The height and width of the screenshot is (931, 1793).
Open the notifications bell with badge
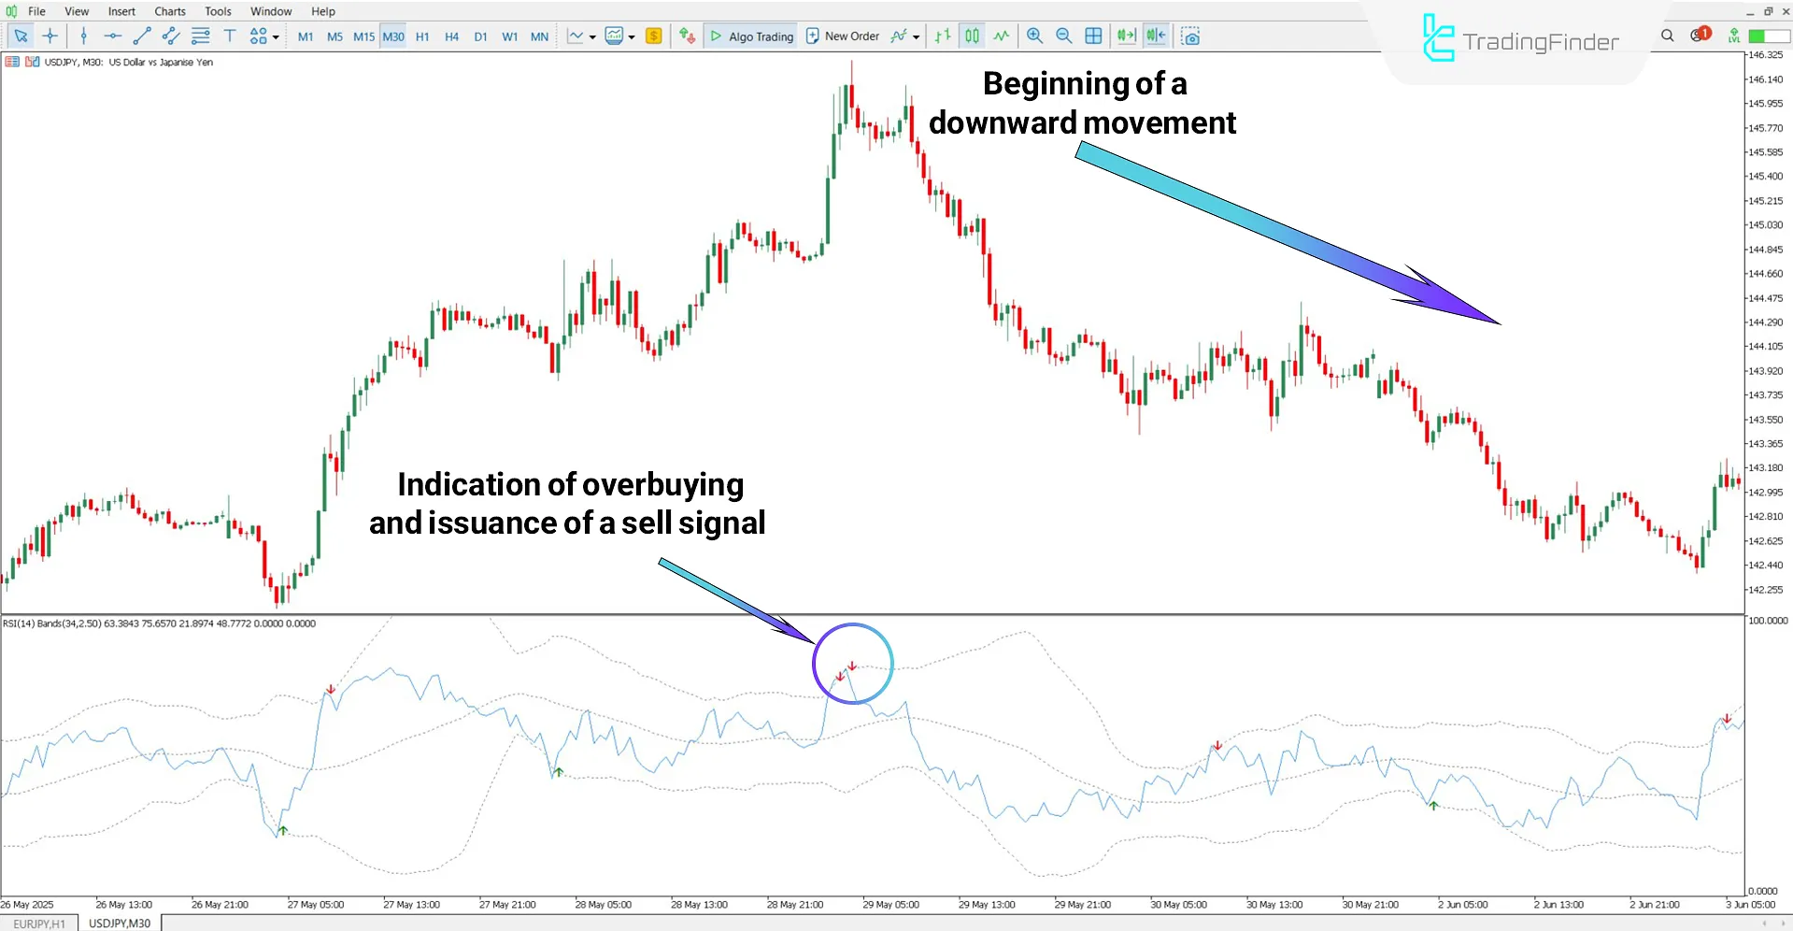coord(1698,35)
